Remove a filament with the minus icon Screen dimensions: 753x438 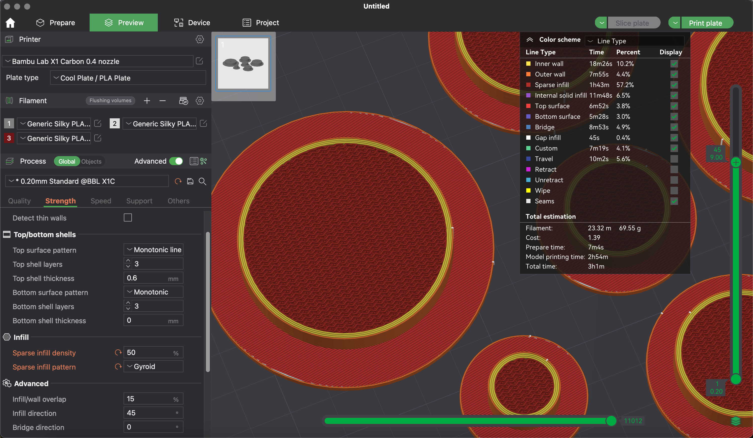[x=163, y=101]
